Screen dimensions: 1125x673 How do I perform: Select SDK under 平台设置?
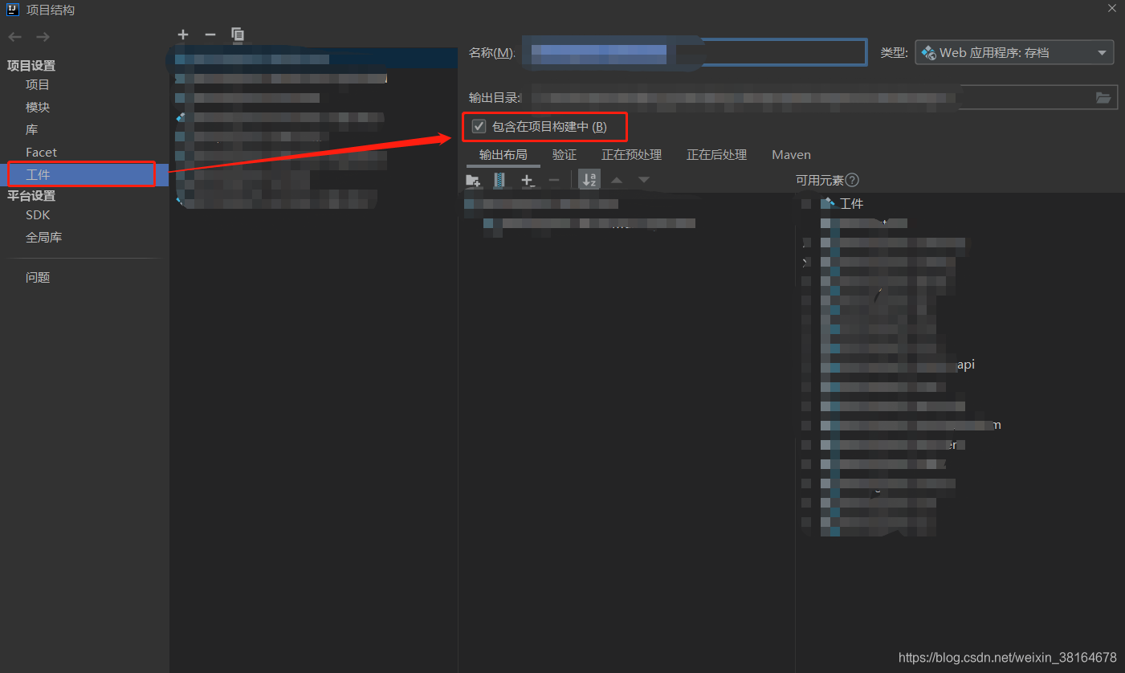[x=38, y=215]
